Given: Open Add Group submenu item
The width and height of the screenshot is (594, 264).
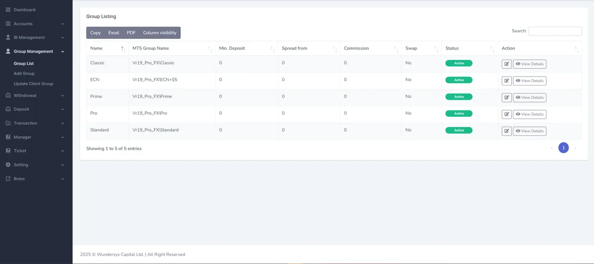Looking at the screenshot, I should click(24, 74).
